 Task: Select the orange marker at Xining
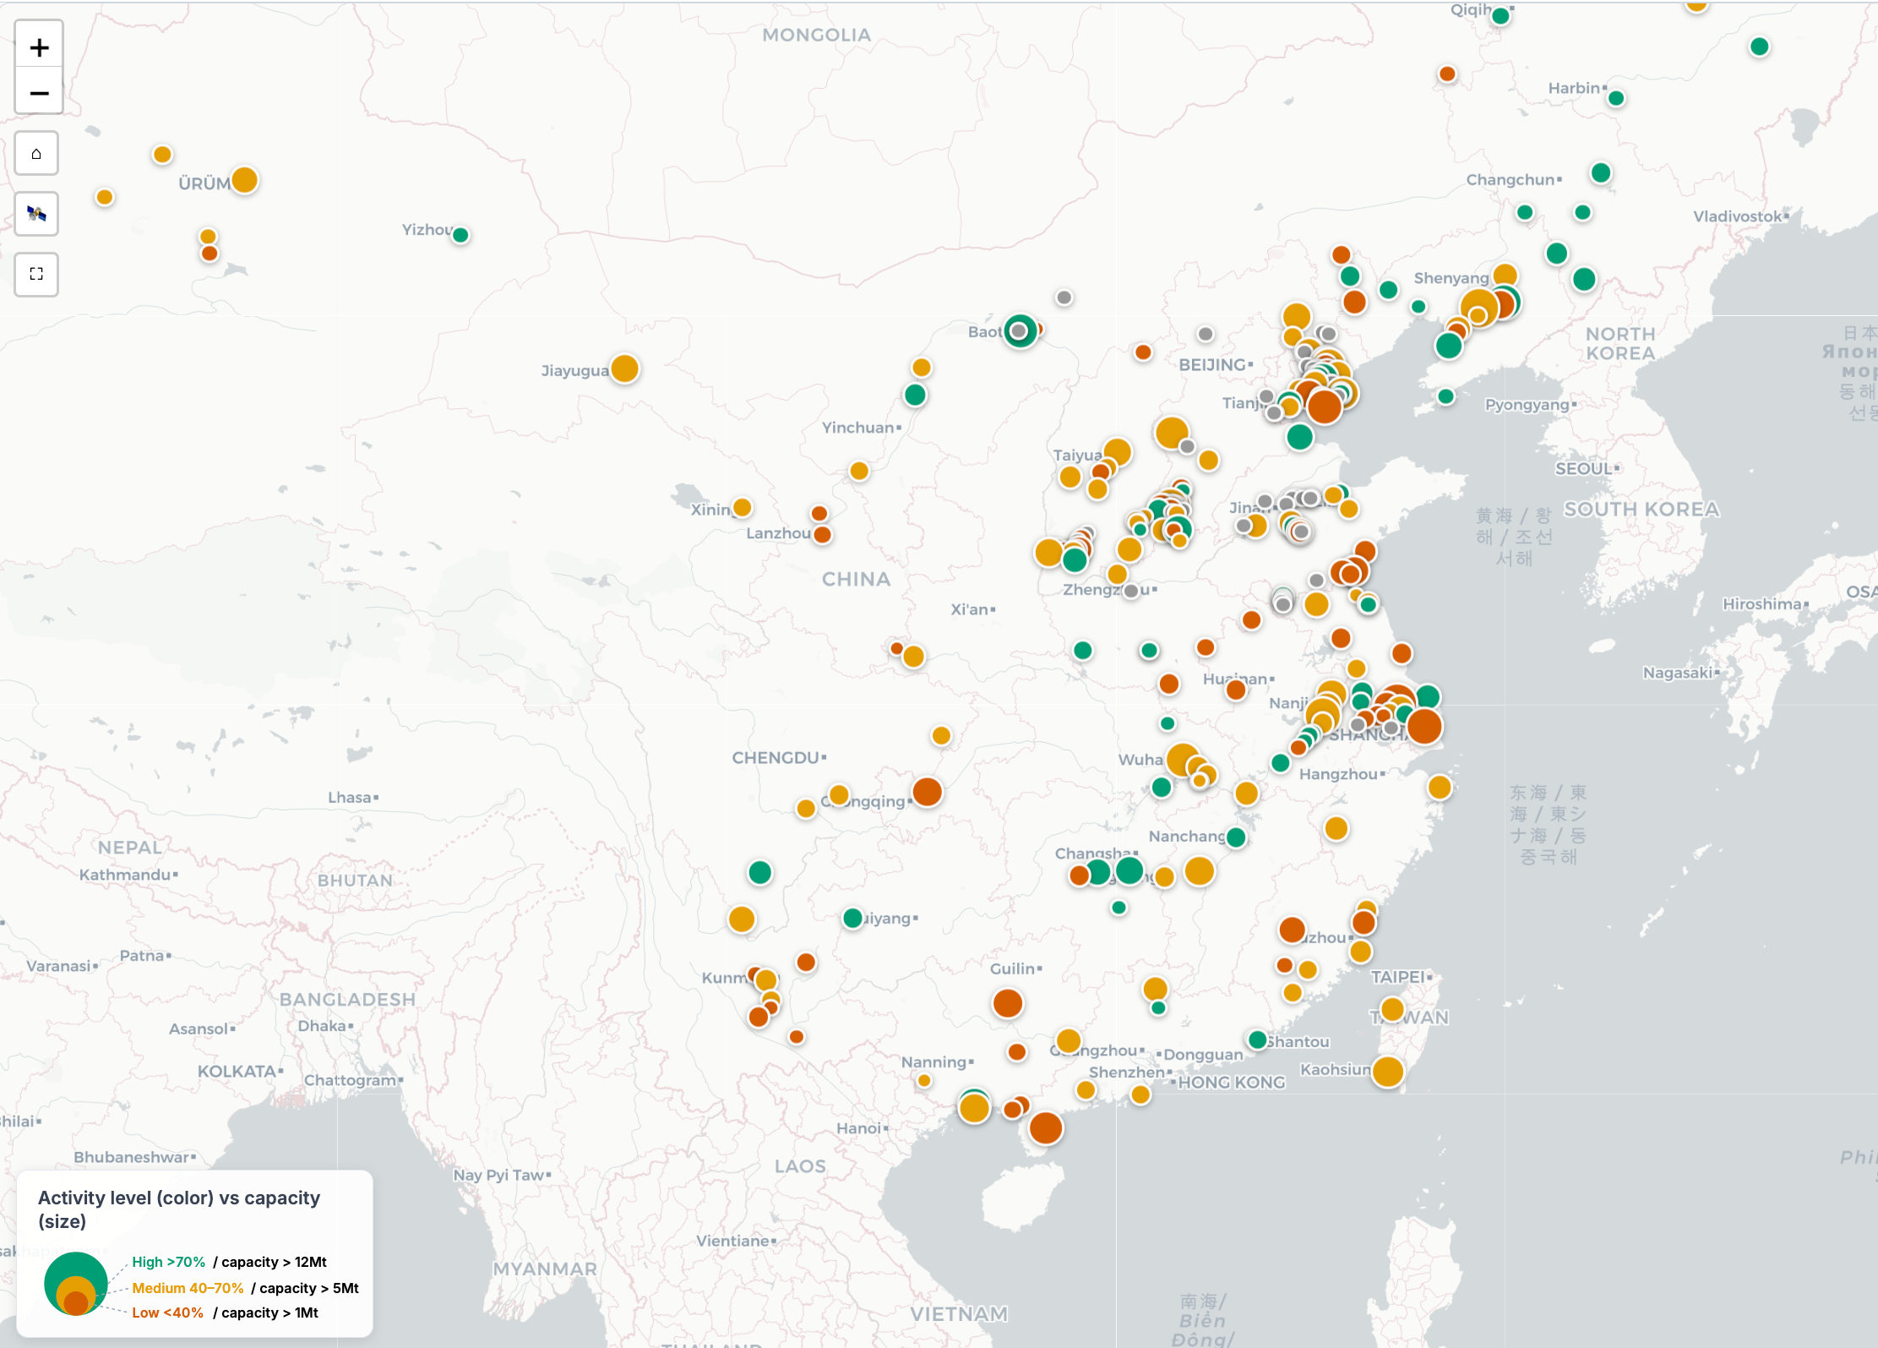coord(743,507)
